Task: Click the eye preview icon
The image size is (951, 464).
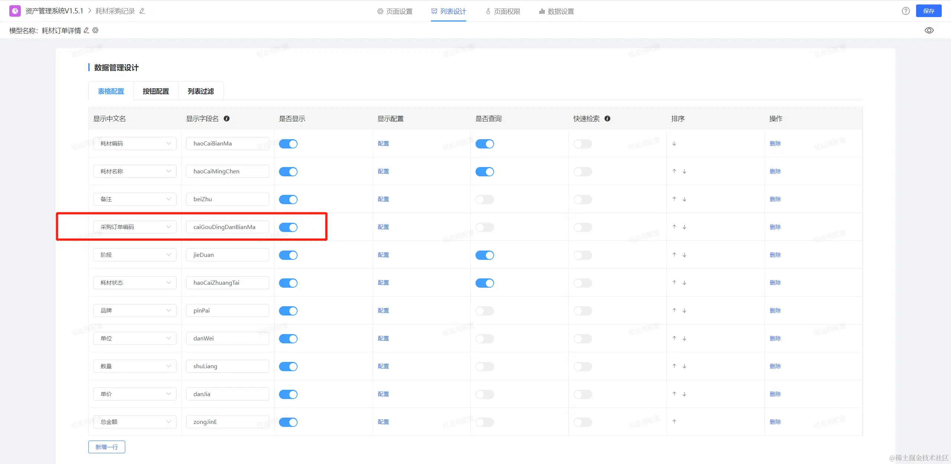Action: (x=929, y=30)
